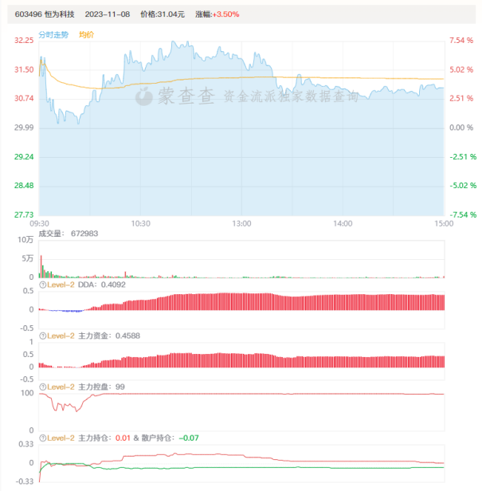
Task: Click the 成交量 672983 label
Action: [x=69, y=234]
